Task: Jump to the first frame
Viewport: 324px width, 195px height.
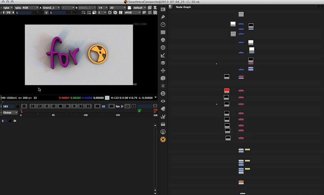Action: pyautogui.click(x=32, y=106)
